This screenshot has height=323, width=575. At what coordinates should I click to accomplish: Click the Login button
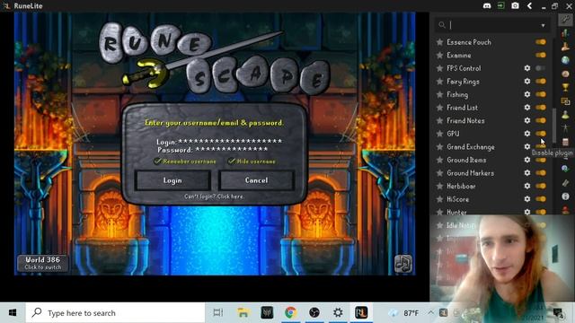(172, 180)
